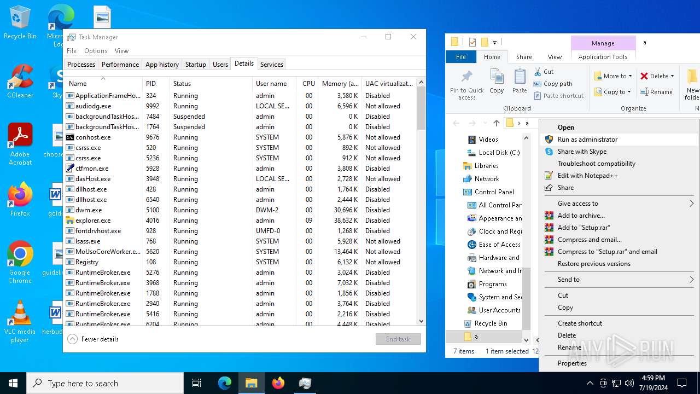Click the Type here to search box

[105, 383]
